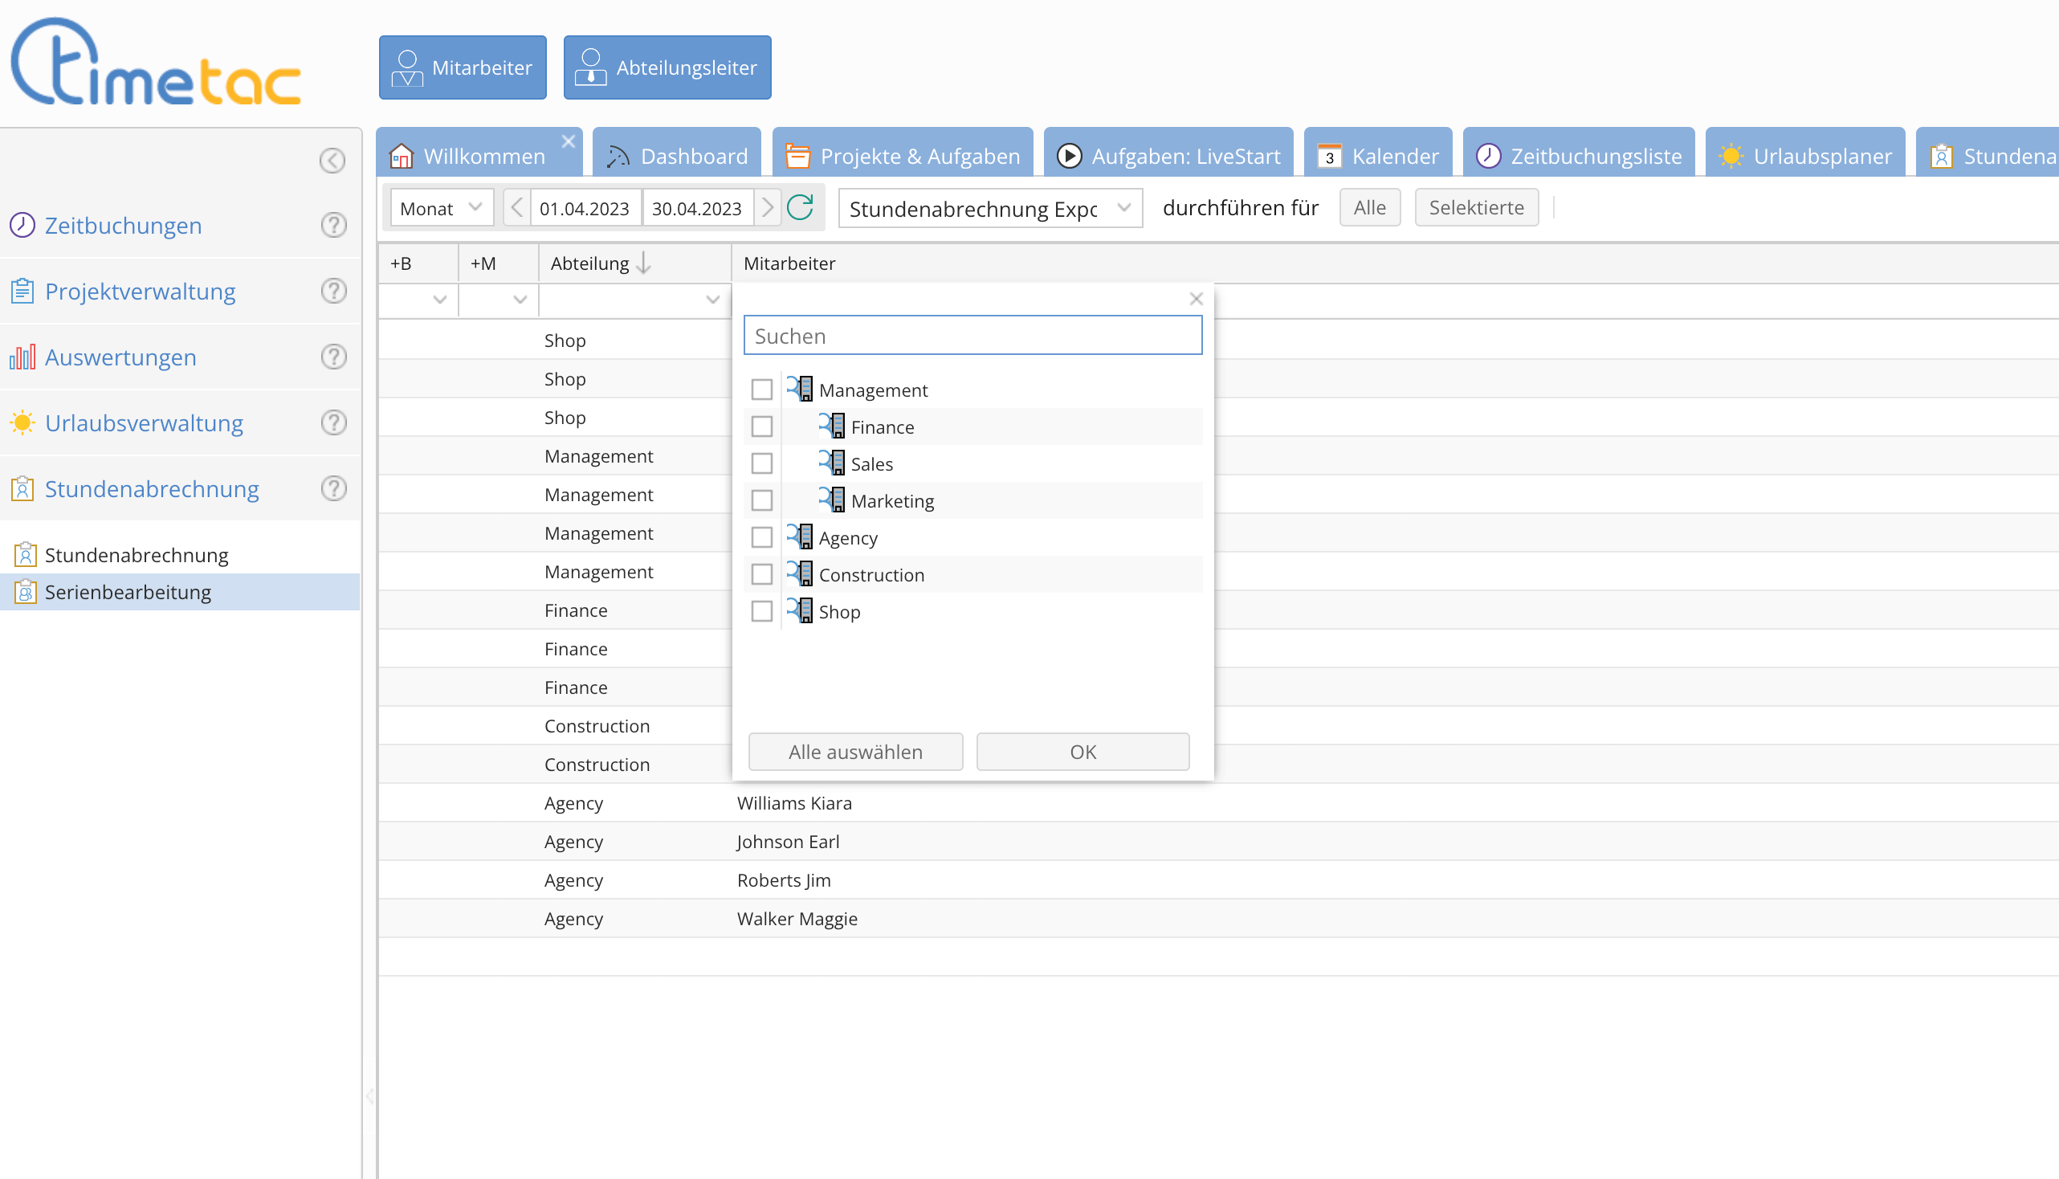
Task: Select the Johnson Earl row
Action: click(x=1218, y=842)
